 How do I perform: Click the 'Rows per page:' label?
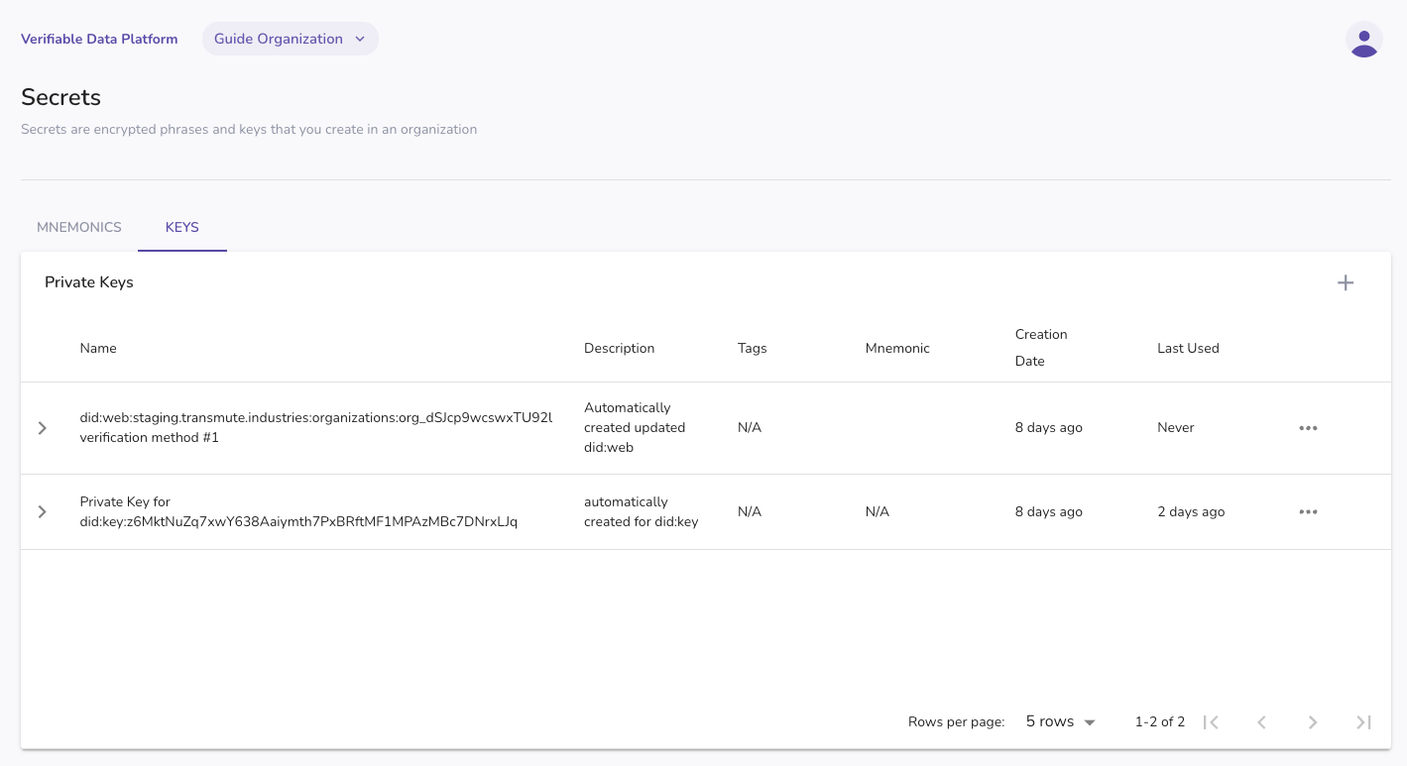[x=957, y=721]
